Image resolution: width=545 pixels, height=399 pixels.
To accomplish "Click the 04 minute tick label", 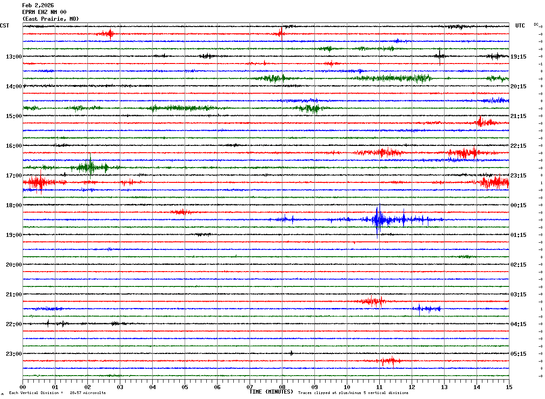I will [152, 387].
